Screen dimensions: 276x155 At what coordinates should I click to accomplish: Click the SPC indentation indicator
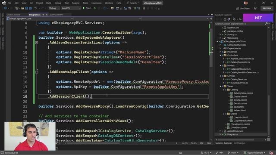pos(202,143)
